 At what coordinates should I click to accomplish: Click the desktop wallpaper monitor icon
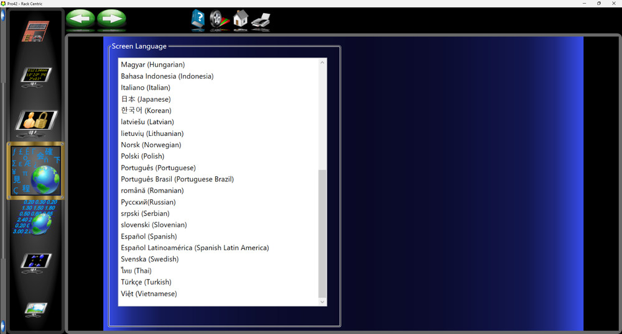[x=35, y=309]
